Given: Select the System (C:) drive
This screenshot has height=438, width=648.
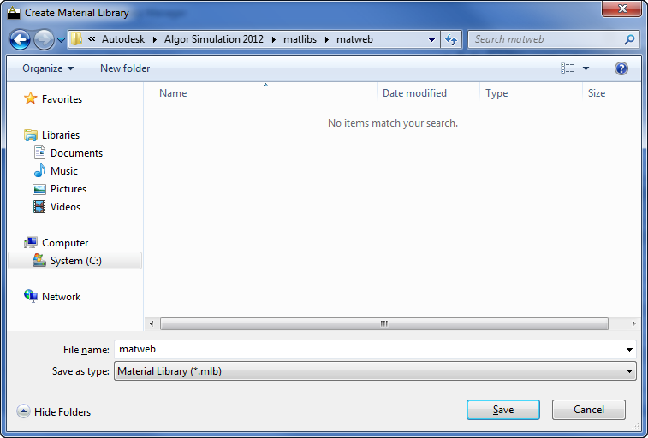Looking at the screenshot, I should [74, 261].
